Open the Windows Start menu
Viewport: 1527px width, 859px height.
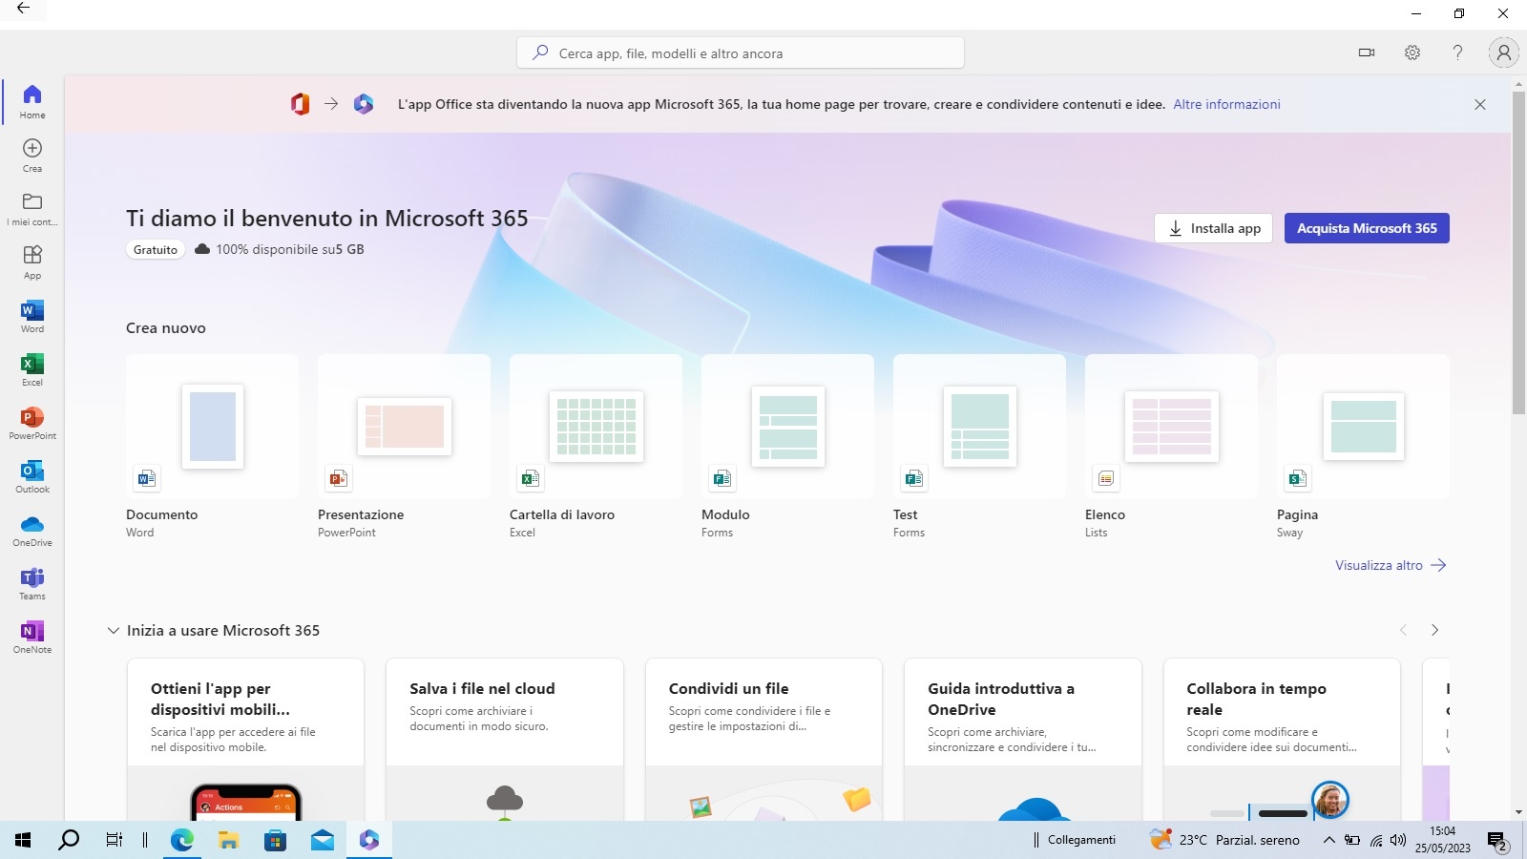23,840
